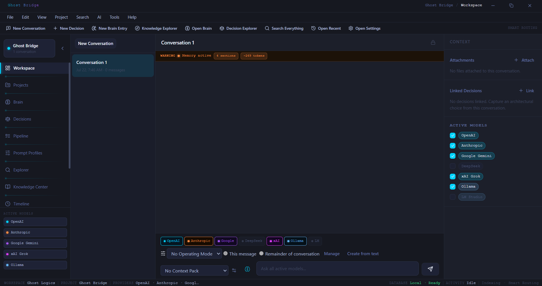Click the Smart Routing status bar entry
Screen dimensions: 542x286
tap(523, 283)
